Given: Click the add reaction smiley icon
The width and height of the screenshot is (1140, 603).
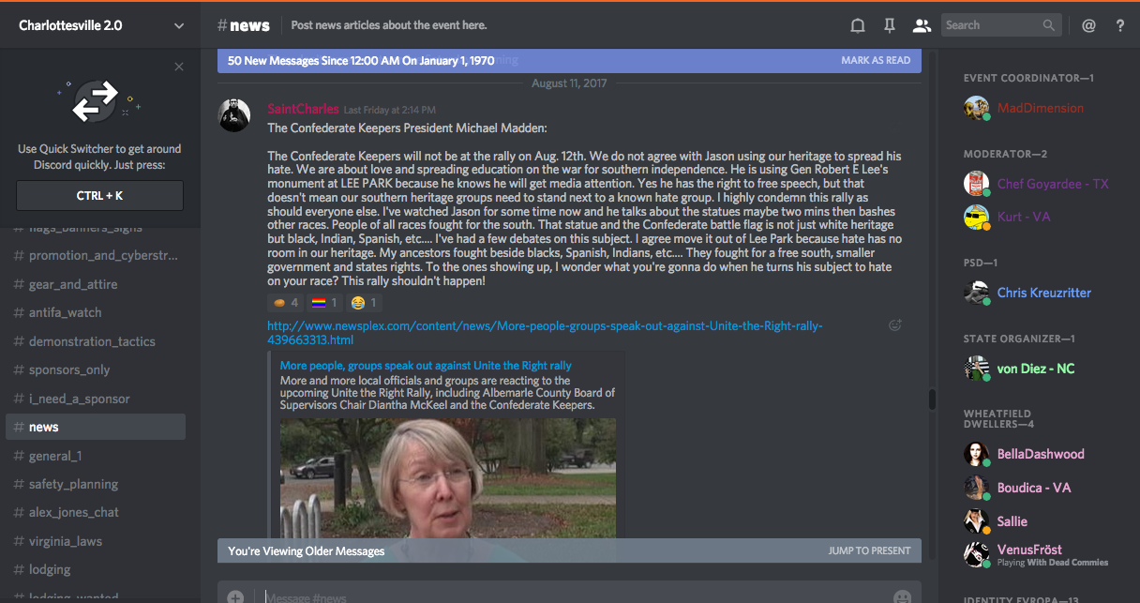Looking at the screenshot, I should click(895, 325).
